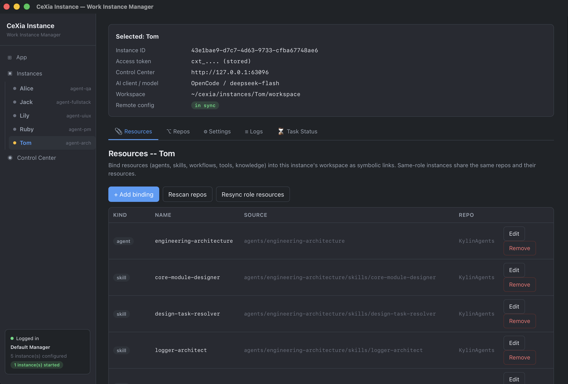Edit the core-module-designer skill
The width and height of the screenshot is (568, 384).
click(514, 270)
